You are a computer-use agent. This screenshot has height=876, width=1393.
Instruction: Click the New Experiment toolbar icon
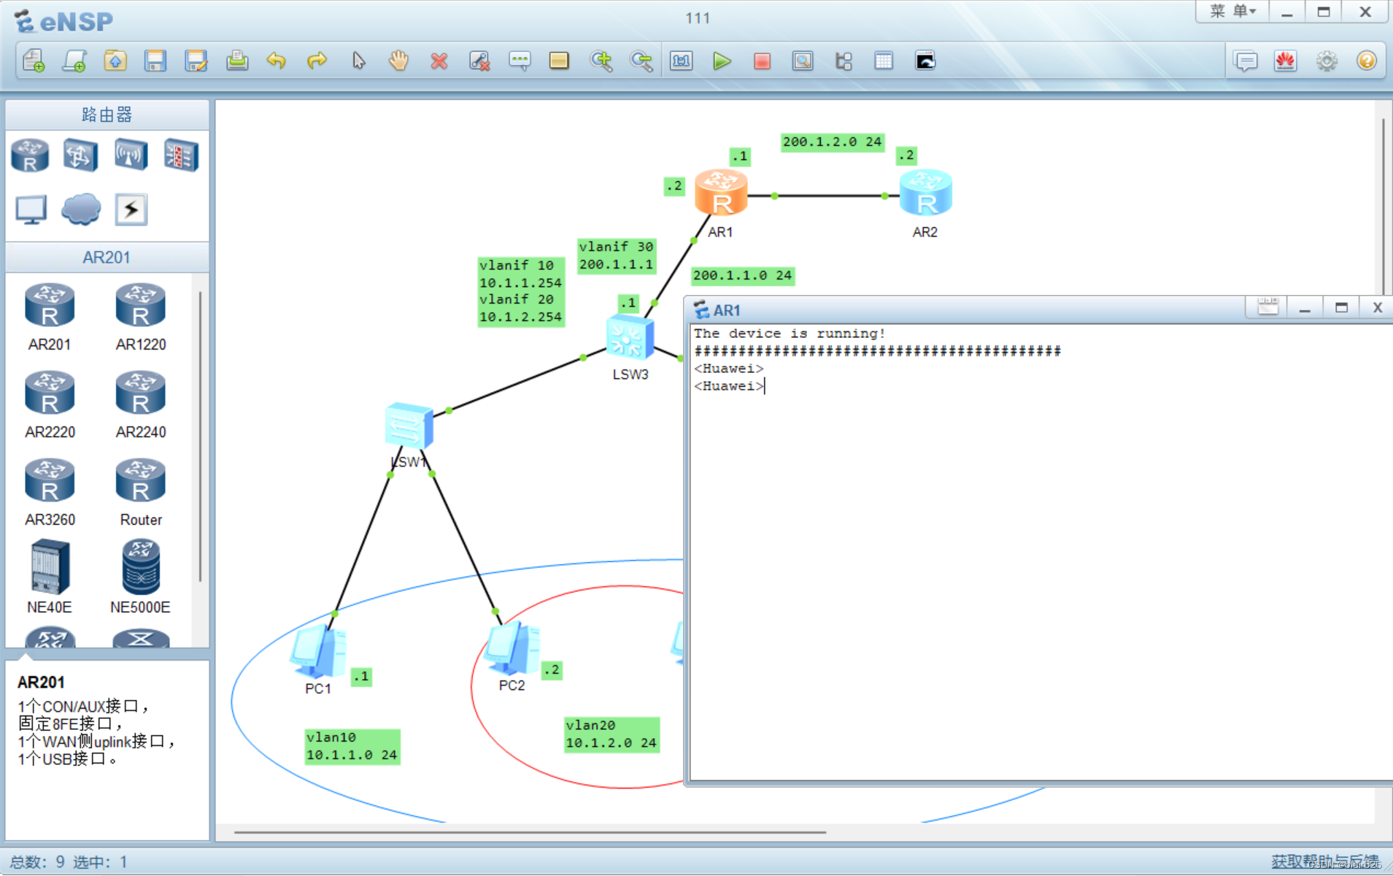[x=74, y=61]
